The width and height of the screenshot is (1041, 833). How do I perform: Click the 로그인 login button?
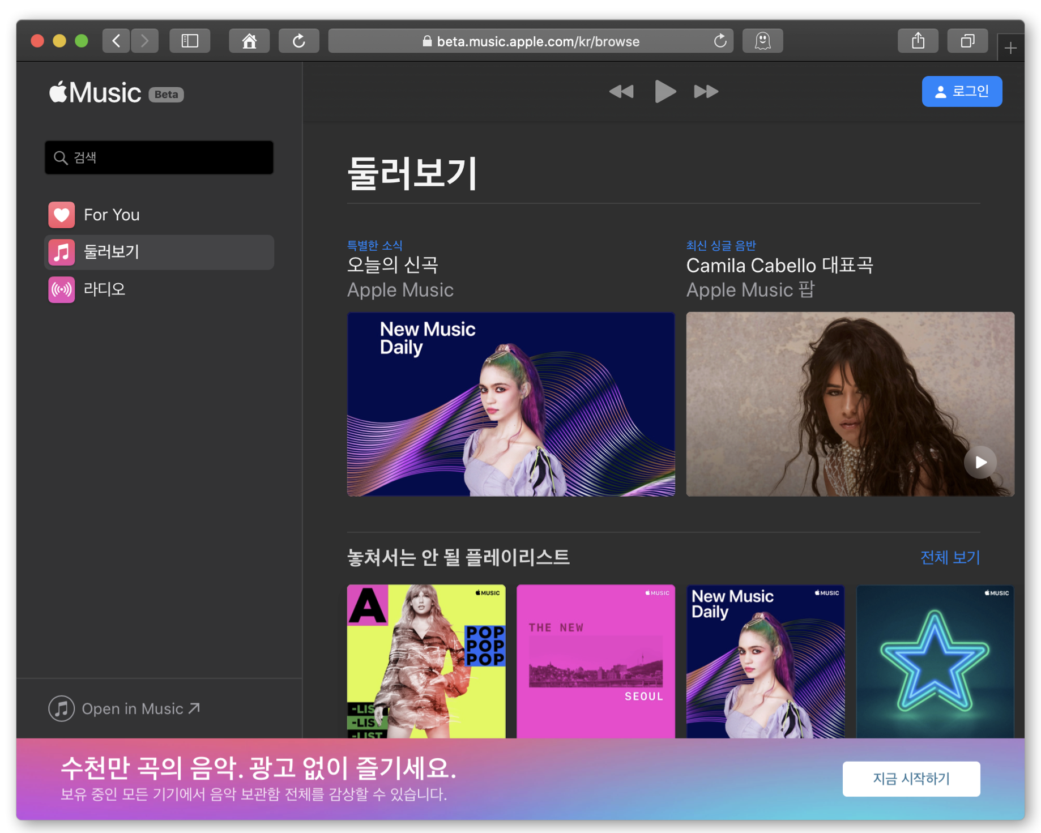(x=962, y=91)
